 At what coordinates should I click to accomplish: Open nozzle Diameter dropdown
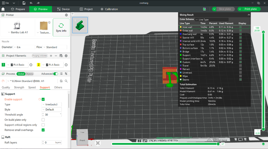24,47
